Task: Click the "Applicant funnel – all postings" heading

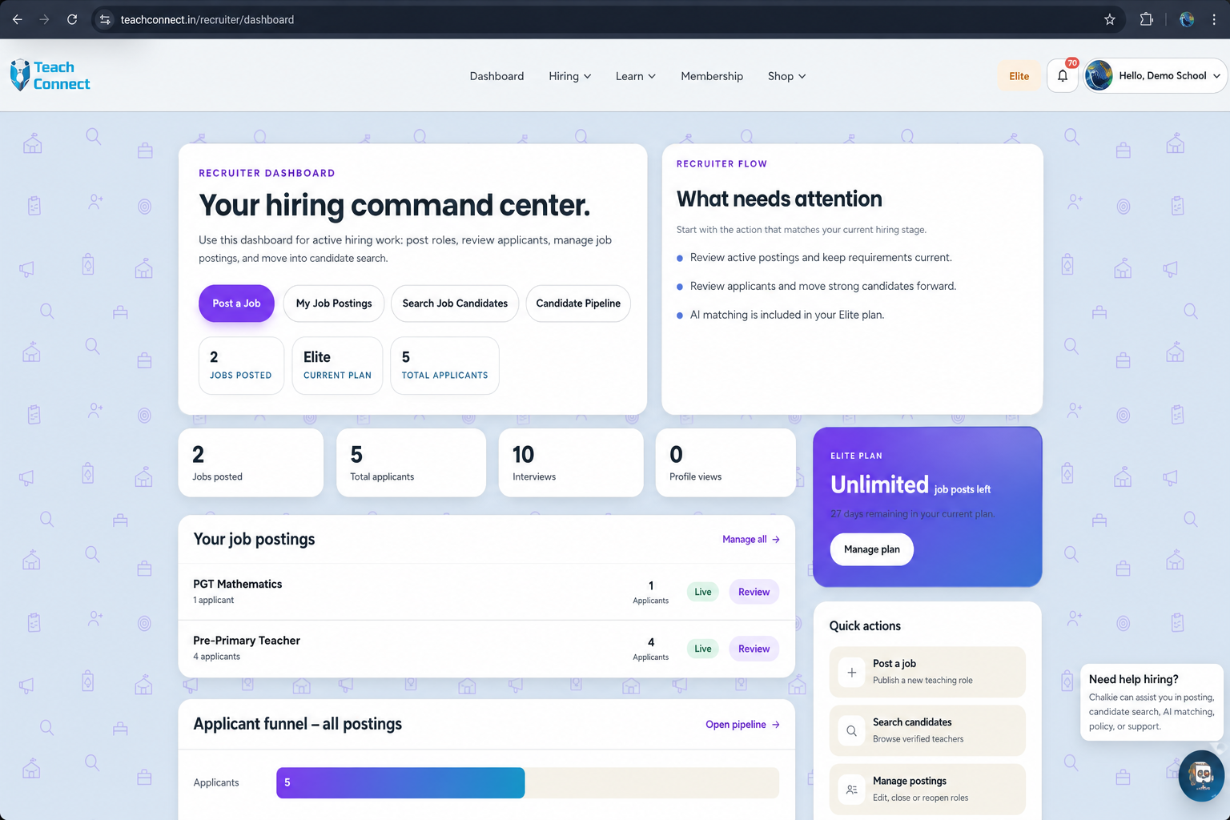Action: tap(297, 724)
